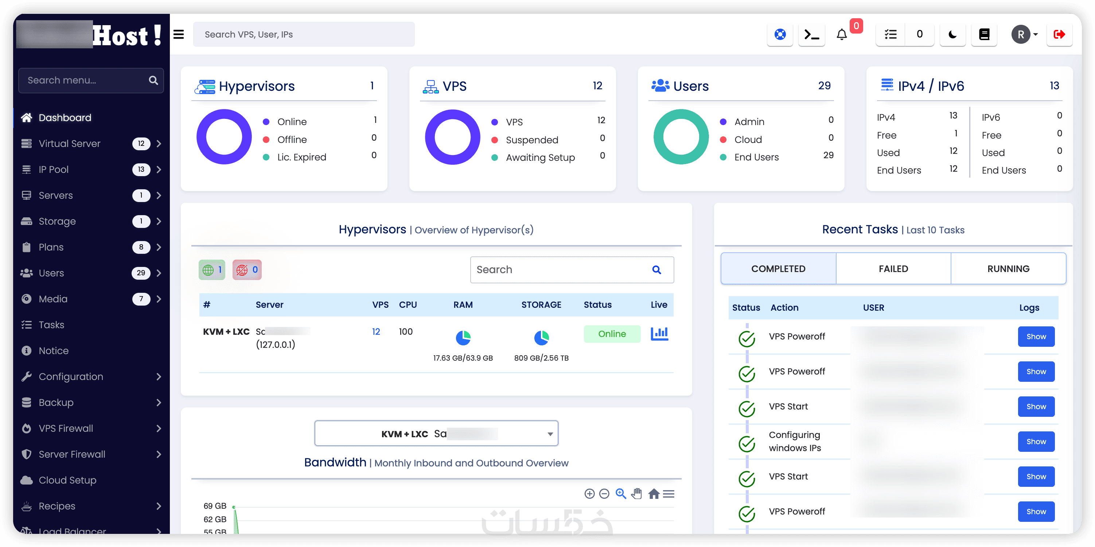This screenshot has width=1095, height=547.
Task: Toggle the sidebar hamburger menu
Action: [x=179, y=34]
